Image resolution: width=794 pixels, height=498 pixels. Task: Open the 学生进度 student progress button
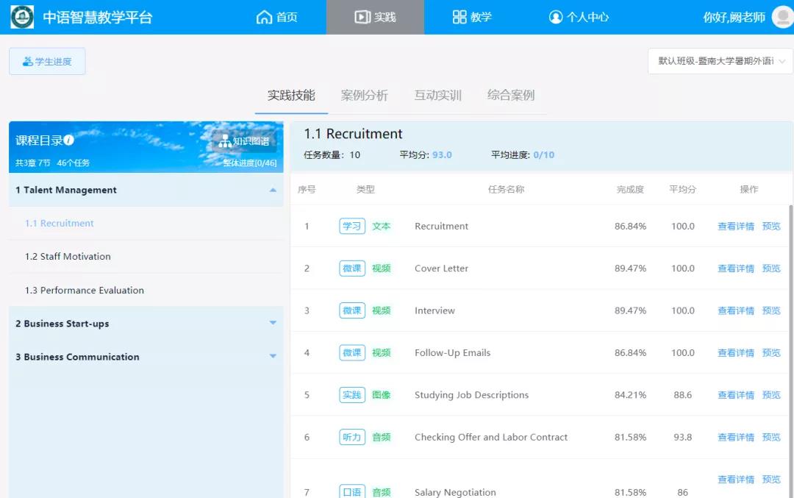pyautogui.click(x=47, y=62)
